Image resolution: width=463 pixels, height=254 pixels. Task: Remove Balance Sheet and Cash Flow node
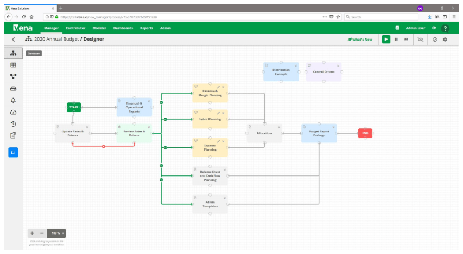(x=224, y=170)
